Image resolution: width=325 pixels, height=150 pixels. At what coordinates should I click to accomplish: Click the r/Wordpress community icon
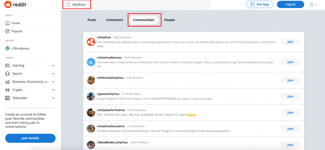8,48
